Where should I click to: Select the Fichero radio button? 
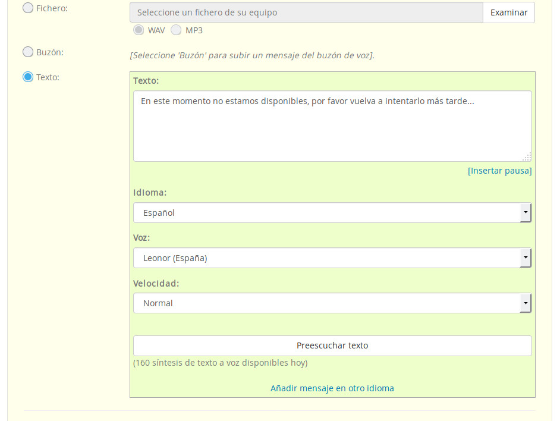coord(28,8)
